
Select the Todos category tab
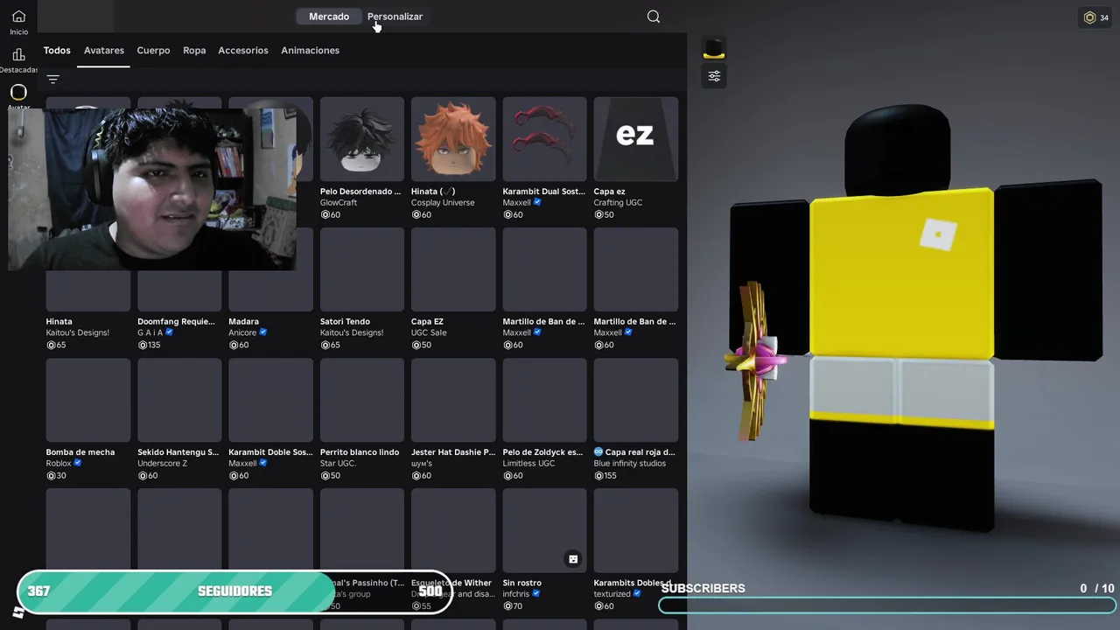tap(57, 51)
